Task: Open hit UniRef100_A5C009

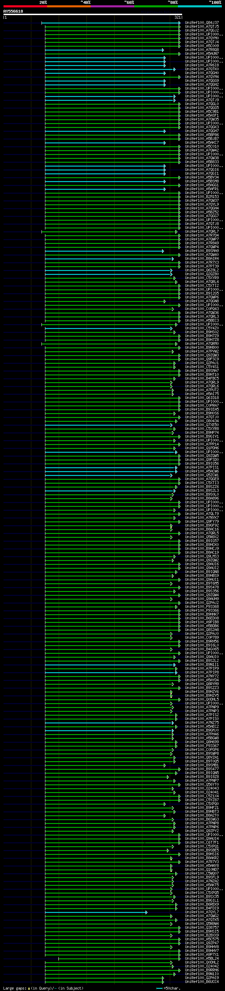Action: click(202, 46)
